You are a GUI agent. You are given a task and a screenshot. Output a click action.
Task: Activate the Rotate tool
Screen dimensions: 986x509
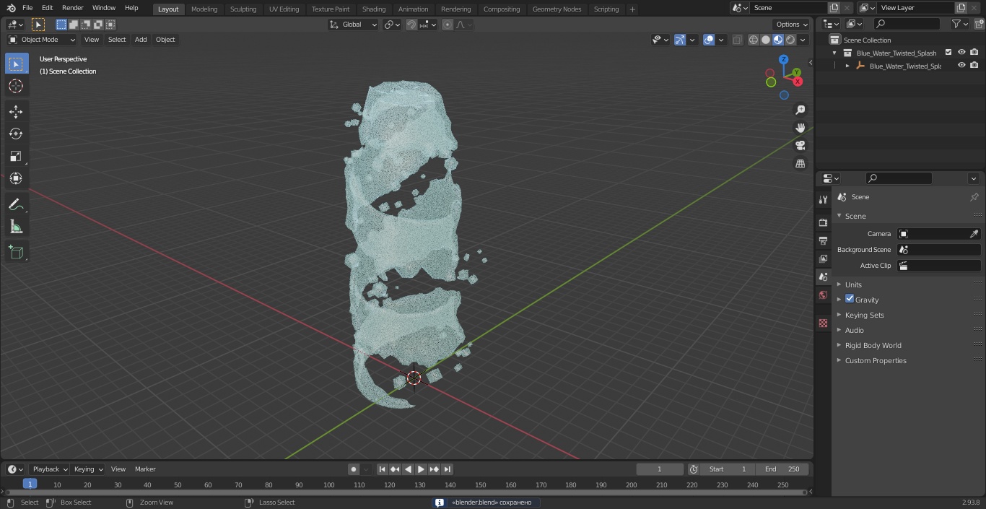pyautogui.click(x=16, y=134)
